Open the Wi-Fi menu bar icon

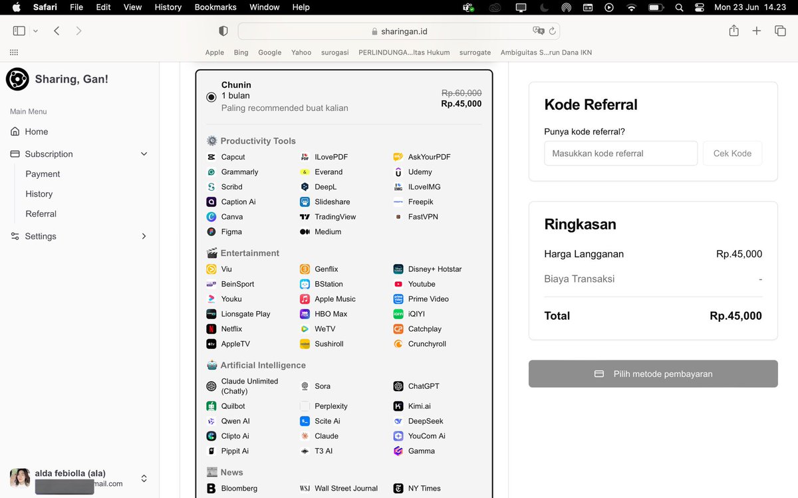(x=631, y=7)
